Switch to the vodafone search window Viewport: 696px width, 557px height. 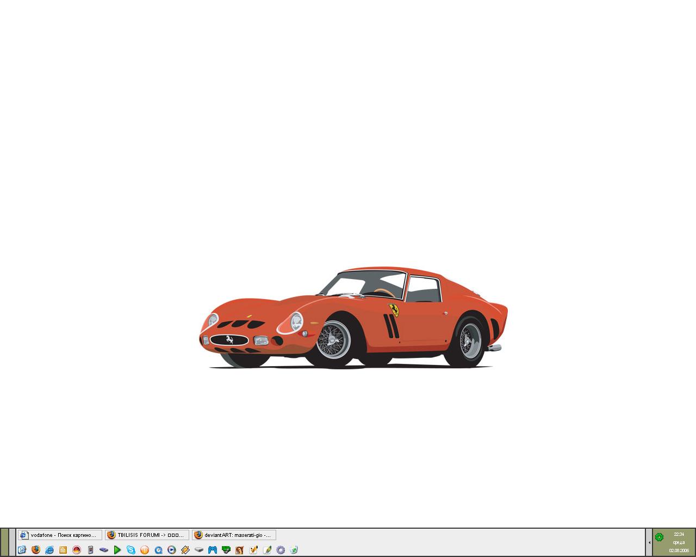60,535
